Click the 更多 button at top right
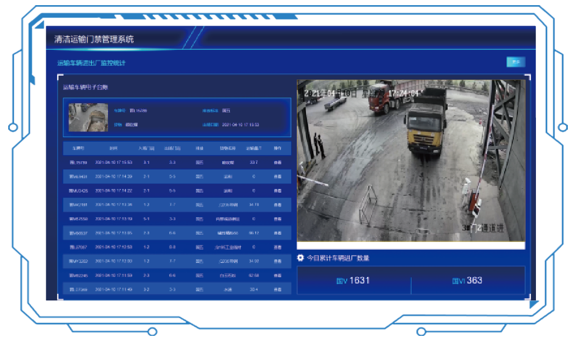The image size is (574, 341). 516,62
